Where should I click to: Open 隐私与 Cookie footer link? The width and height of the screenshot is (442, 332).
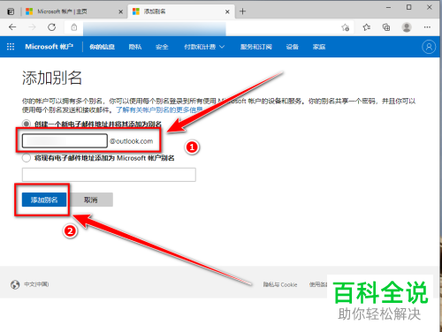[280, 284]
